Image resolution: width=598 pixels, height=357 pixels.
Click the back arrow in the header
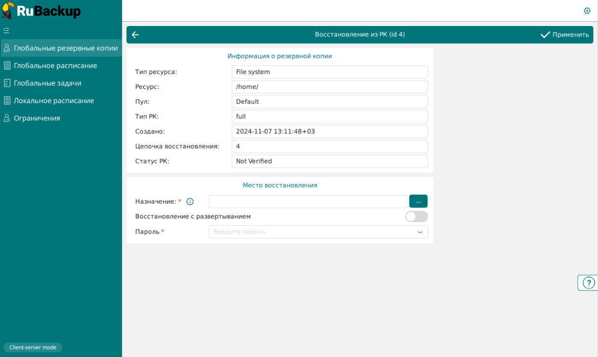tap(135, 35)
